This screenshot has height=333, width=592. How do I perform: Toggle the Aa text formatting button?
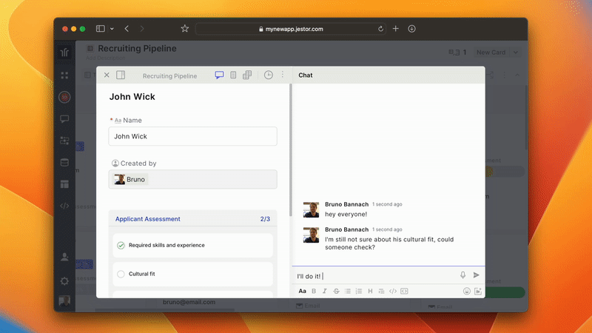(303, 291)
